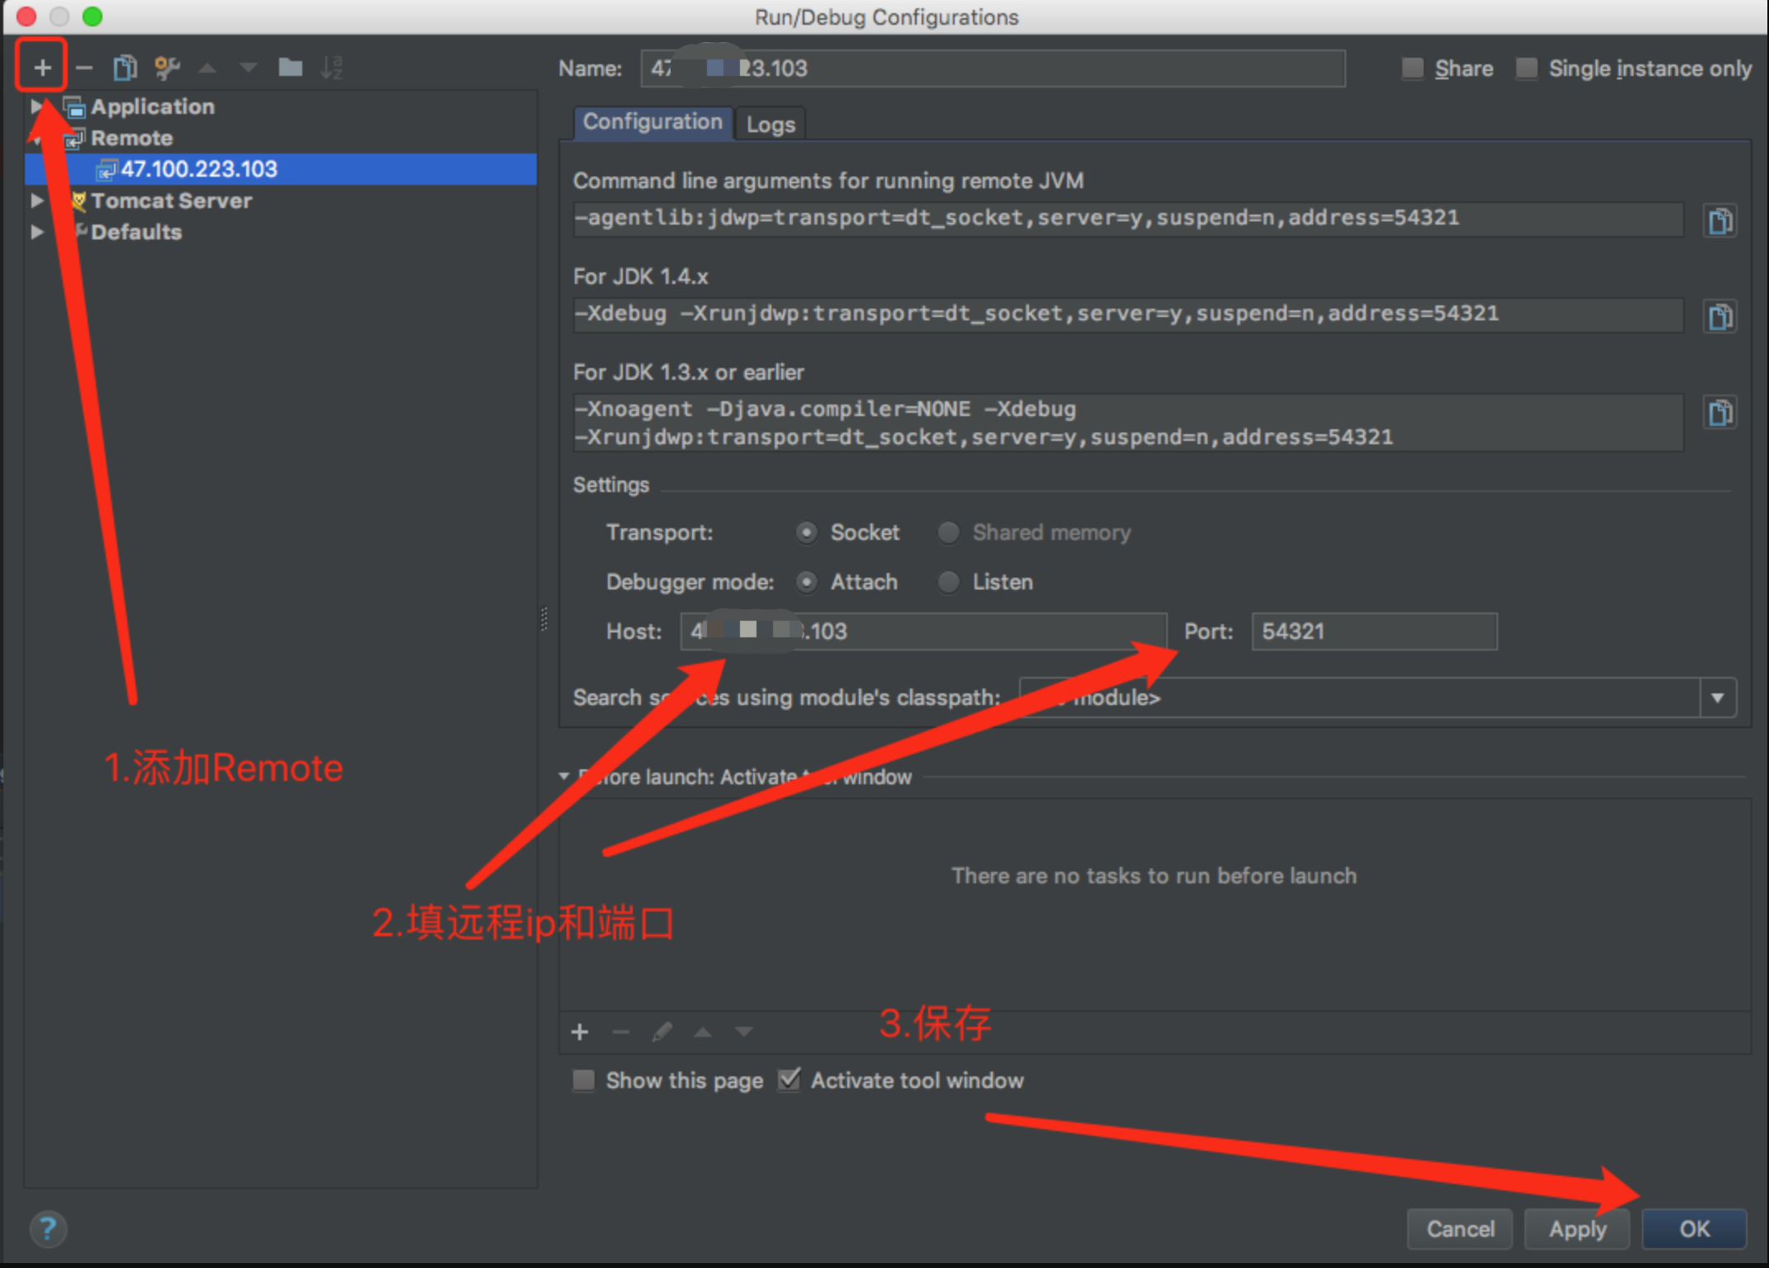Toggle the Single instance only checkbox
1769x1268 pixels.
point(1527,69)
